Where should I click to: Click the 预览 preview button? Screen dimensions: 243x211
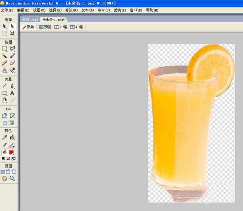coord(45,27)
